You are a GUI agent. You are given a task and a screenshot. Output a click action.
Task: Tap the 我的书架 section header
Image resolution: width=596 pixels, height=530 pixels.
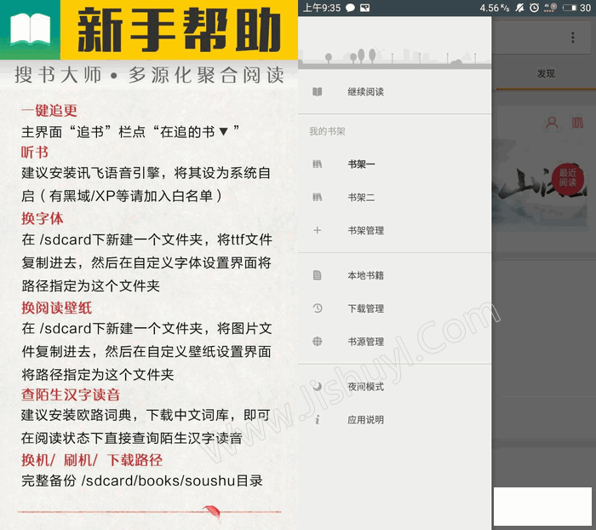click(327, 131)
